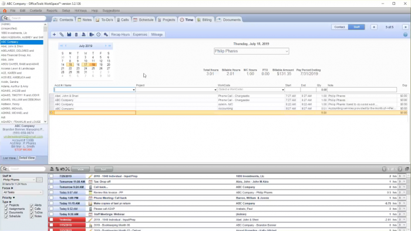The height and width of the screenshot is (231, 411).
Task: Click the stamp icon in Time toolbar
Action: 83,35
